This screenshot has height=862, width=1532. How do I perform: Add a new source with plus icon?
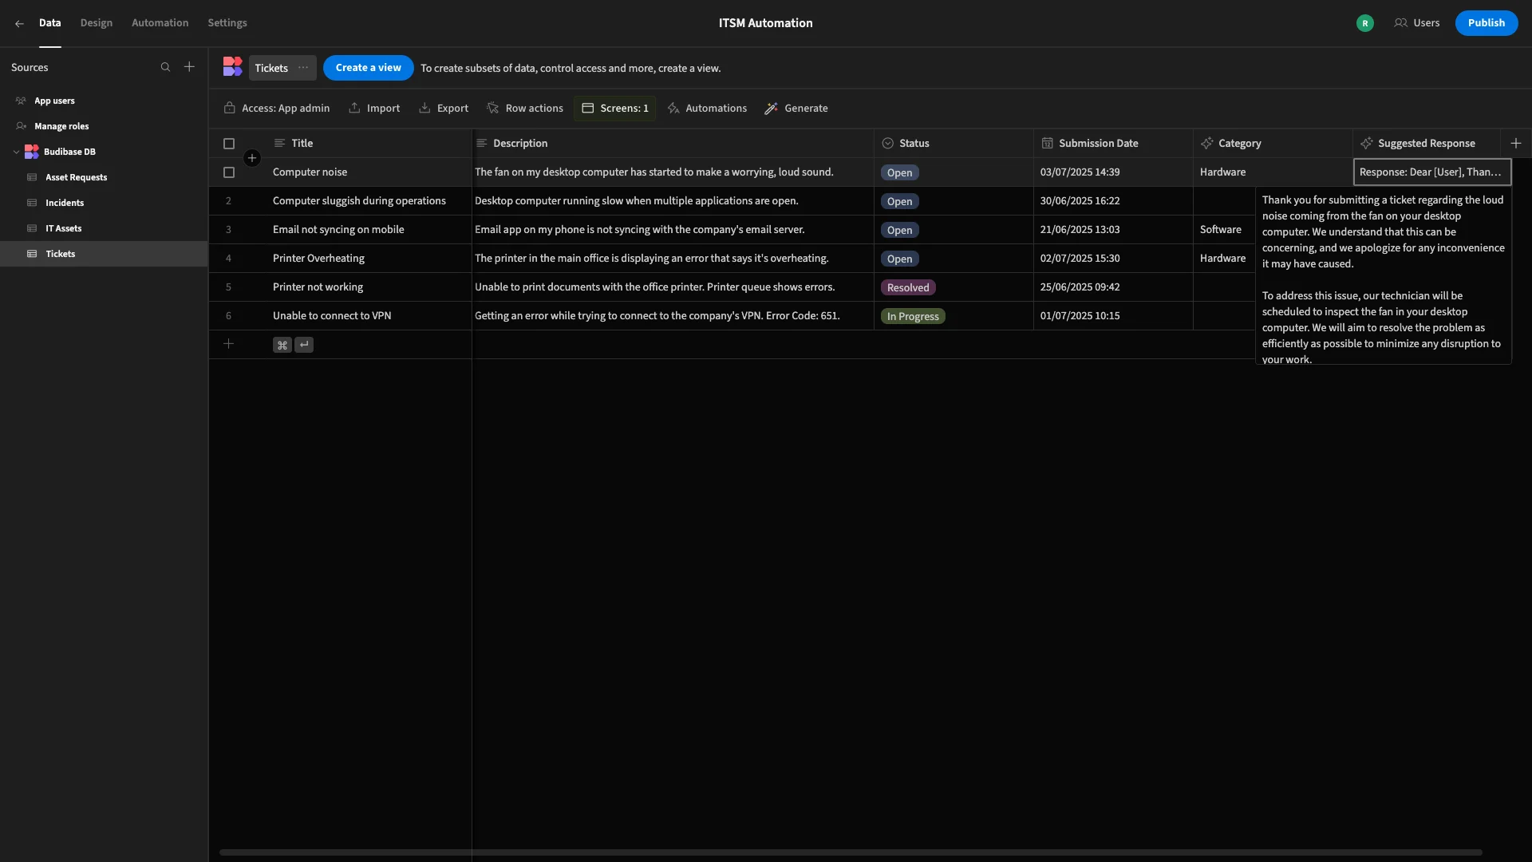coord(189,68)
